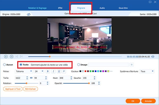Toggle bold text formatting

pyautogui.click(x=48, y=71)
